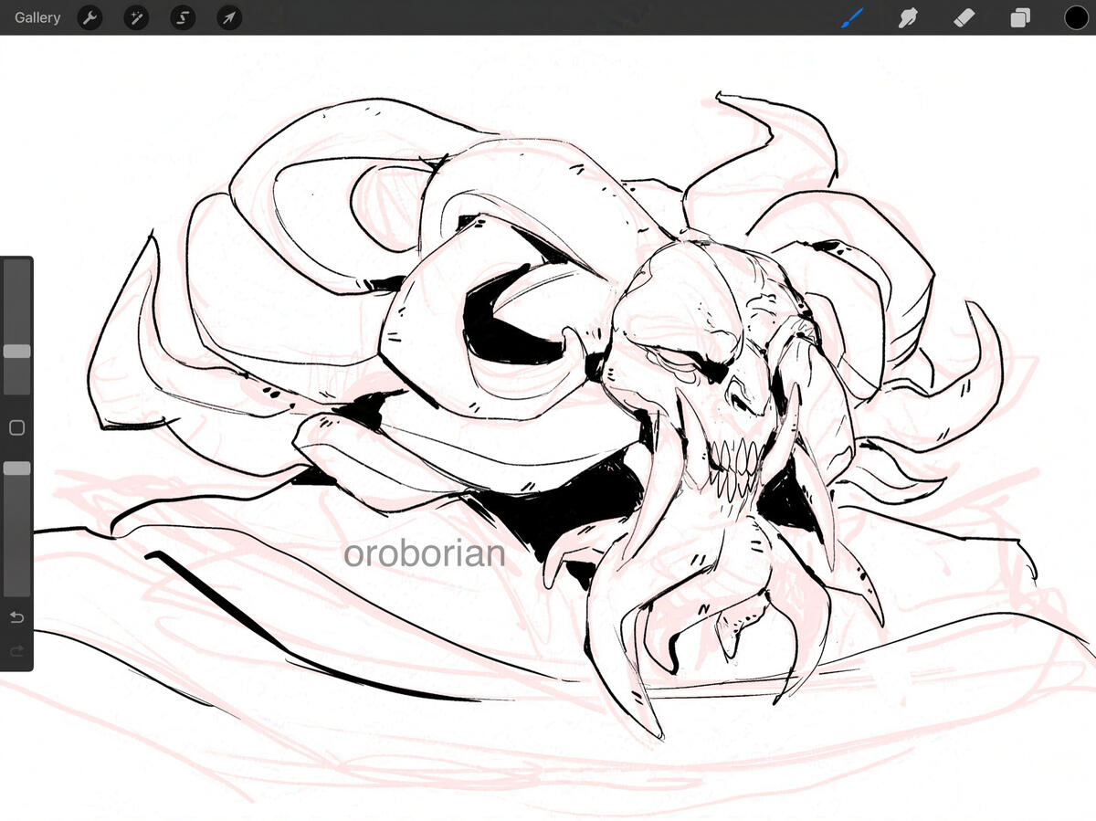Click the brush size slider handle
The height and width of the screenshot is (821, 1096).
click(16, 352)
